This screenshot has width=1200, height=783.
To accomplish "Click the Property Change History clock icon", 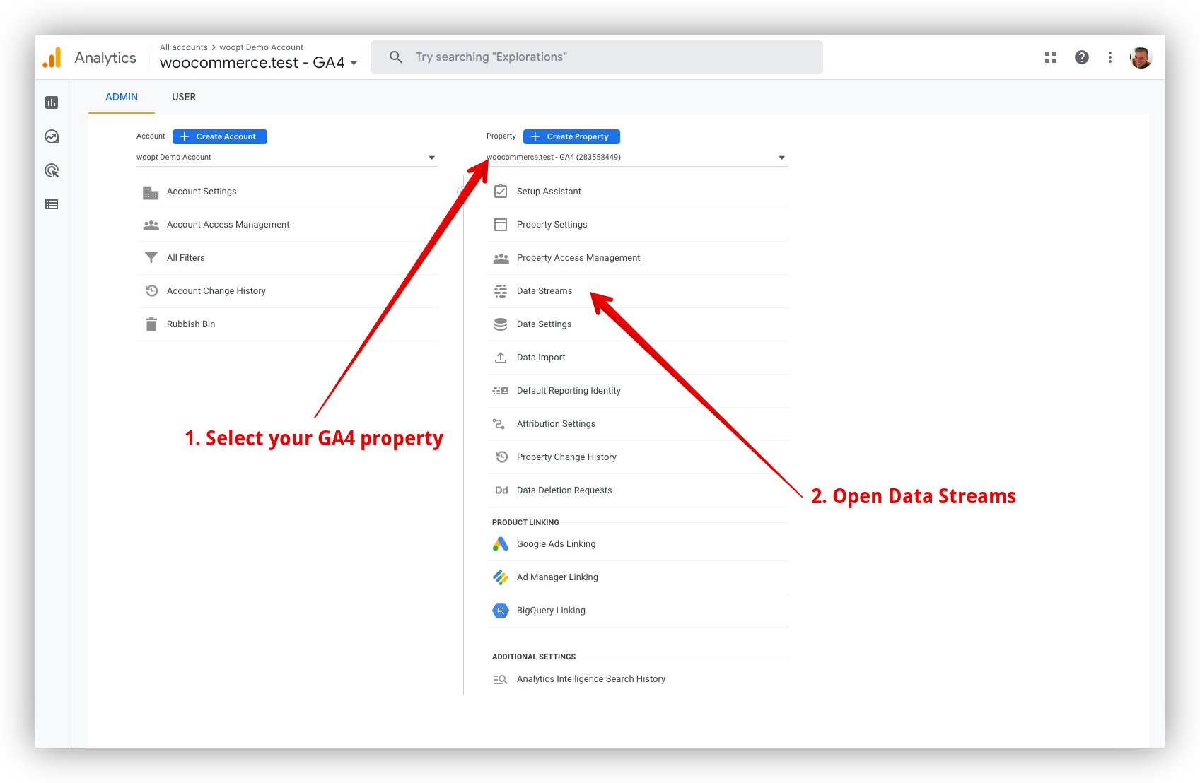I will (501, 457).
